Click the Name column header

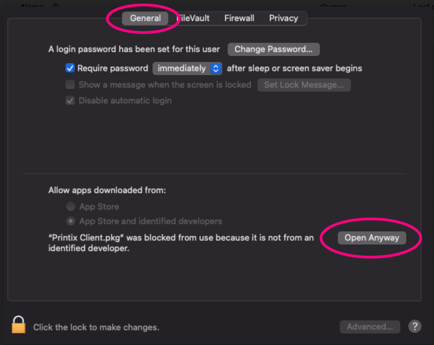point(33,6)
